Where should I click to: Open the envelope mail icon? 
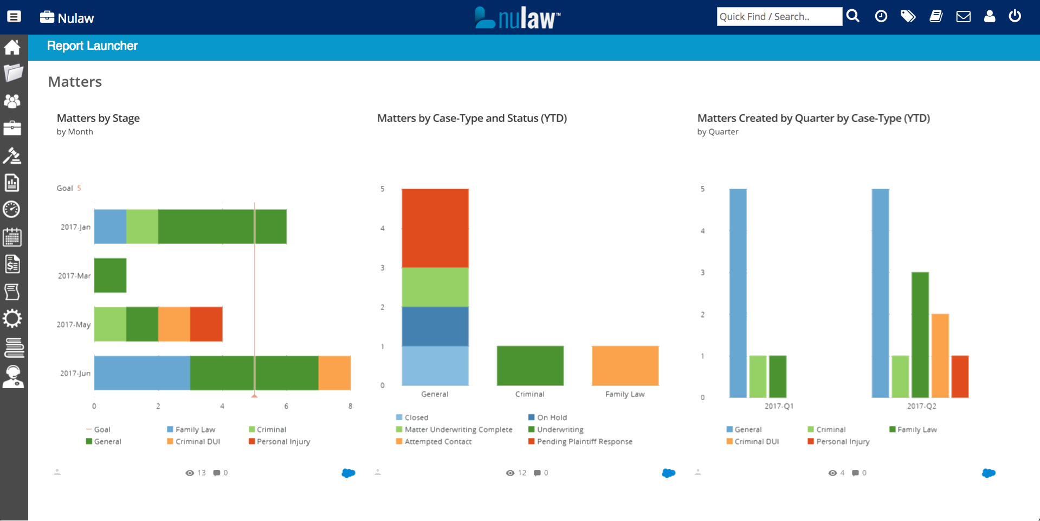tap(963, 16)
